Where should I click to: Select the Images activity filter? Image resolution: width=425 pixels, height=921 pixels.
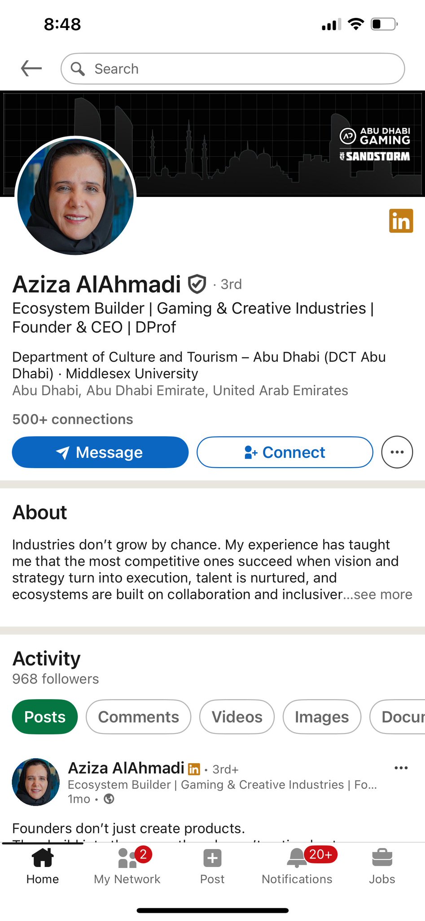pyautogui.click(x=322, y=717)
